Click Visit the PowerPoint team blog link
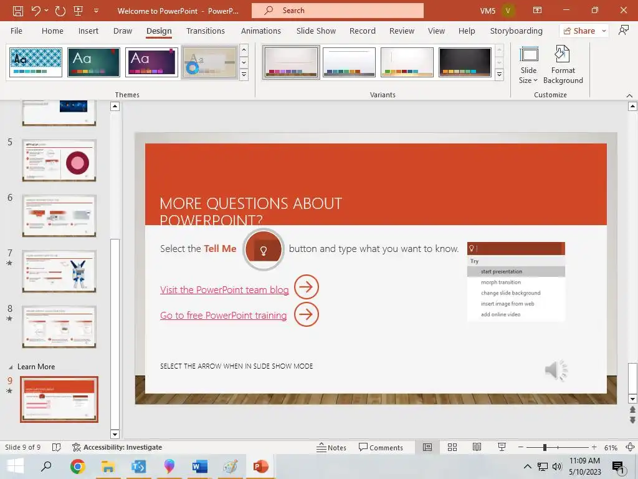The width and height of the screenshot is (638, 479). point(224,289)
